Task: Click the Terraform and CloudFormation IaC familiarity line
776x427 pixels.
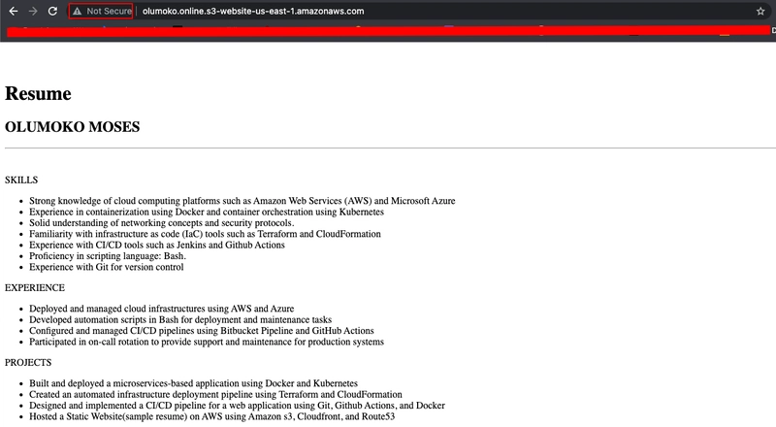Action: pos(205,234)
